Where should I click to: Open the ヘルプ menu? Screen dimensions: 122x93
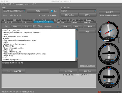click(x=34, y=4)
